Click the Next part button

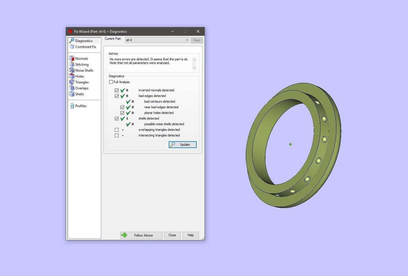[197, 40]
